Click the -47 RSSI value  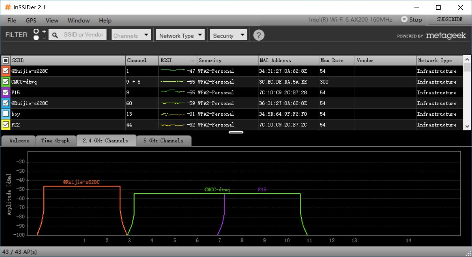click(x=191, y=71)
